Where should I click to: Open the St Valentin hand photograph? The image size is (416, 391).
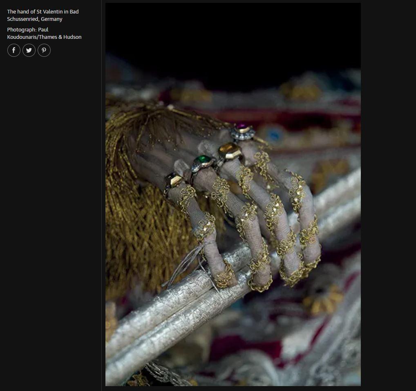(233, 194)
